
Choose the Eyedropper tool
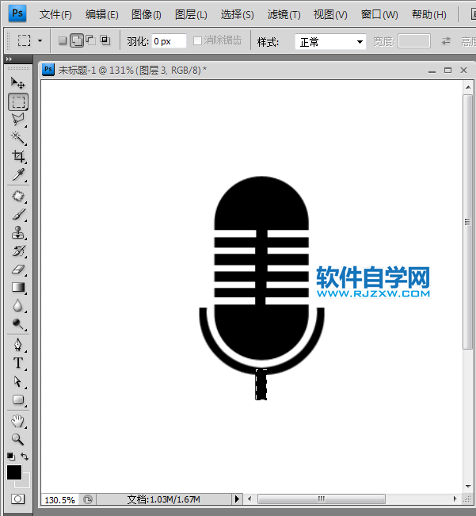(x=17, y=174)
